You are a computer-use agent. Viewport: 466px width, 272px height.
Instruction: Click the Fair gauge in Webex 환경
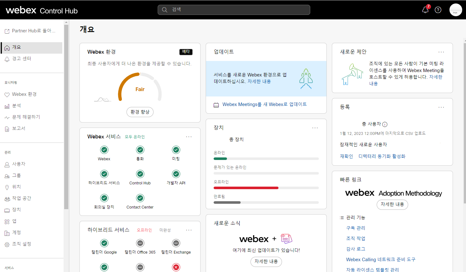[140, 87]
